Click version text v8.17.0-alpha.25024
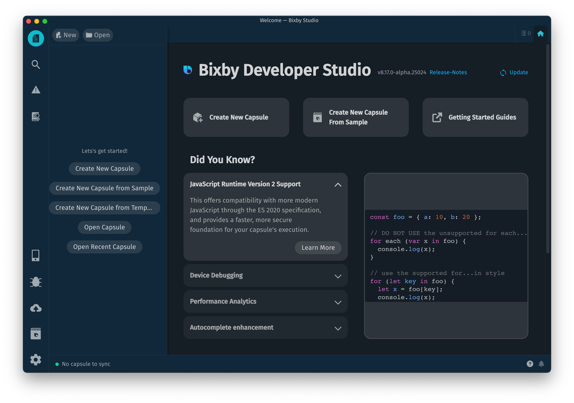 click(402, 72)
